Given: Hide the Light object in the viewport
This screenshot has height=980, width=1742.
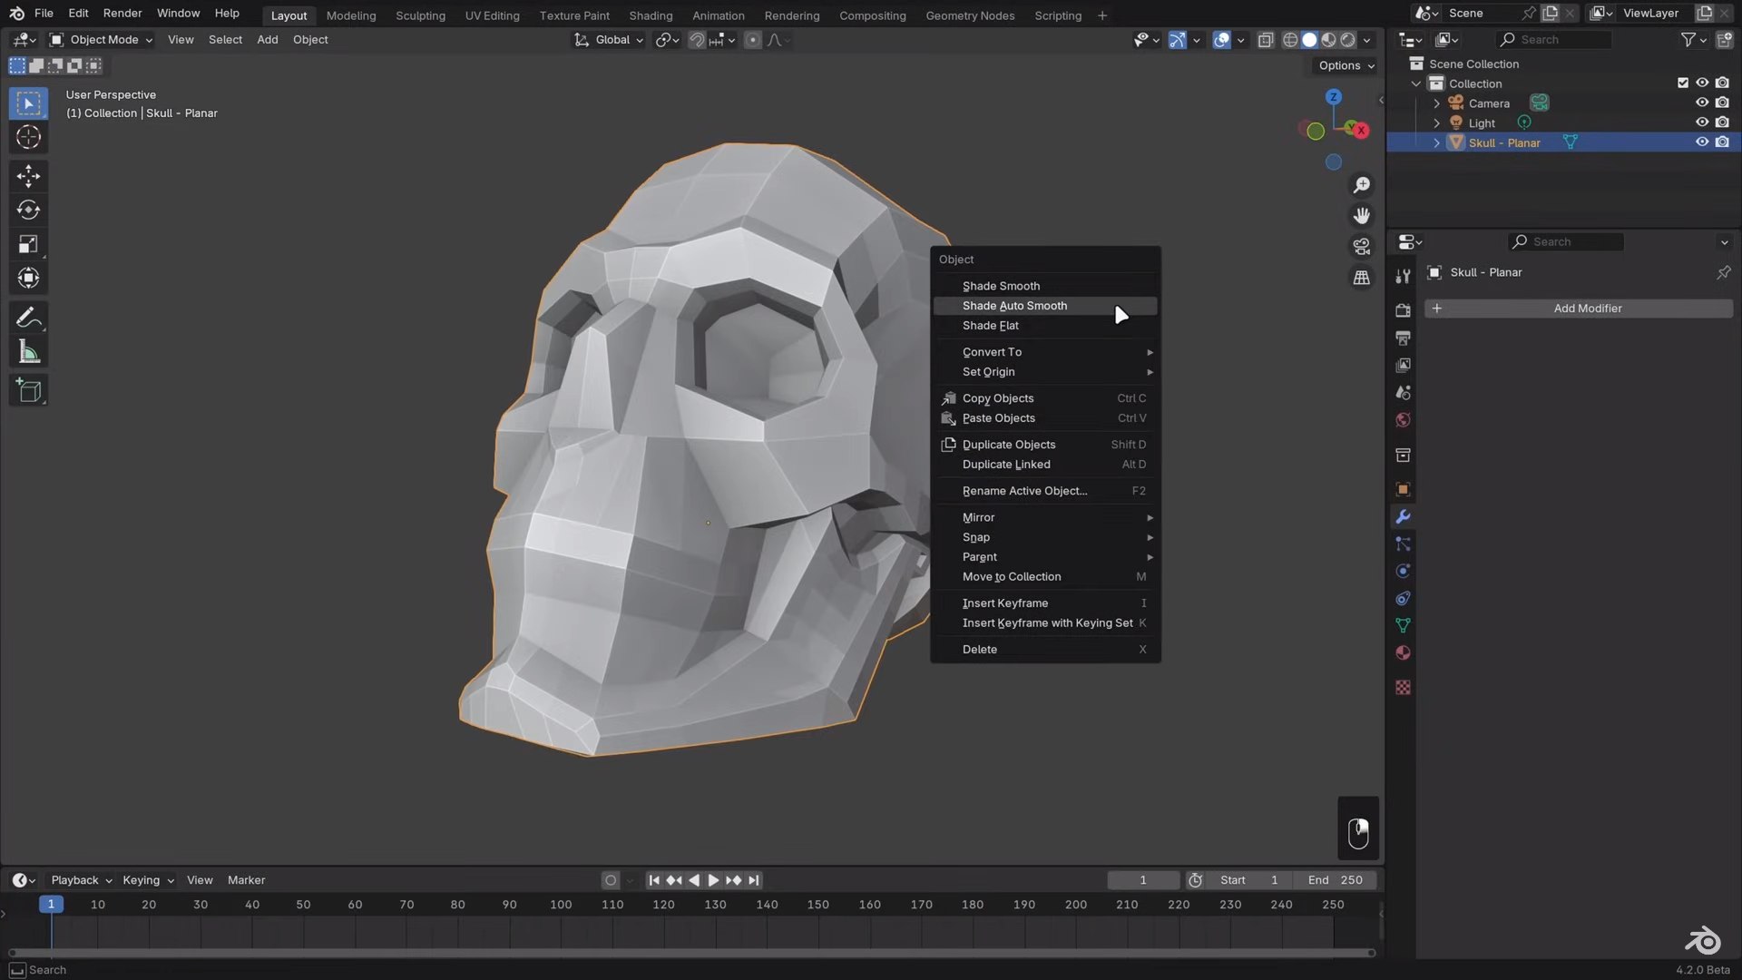Looking at the screenshot, I should pos(1702,122).
